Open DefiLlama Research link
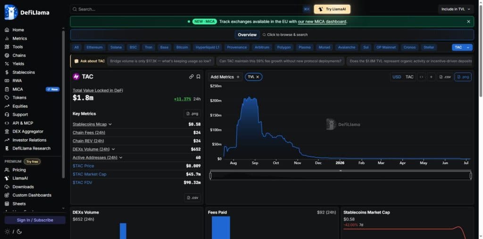 [x=32, y=148]
